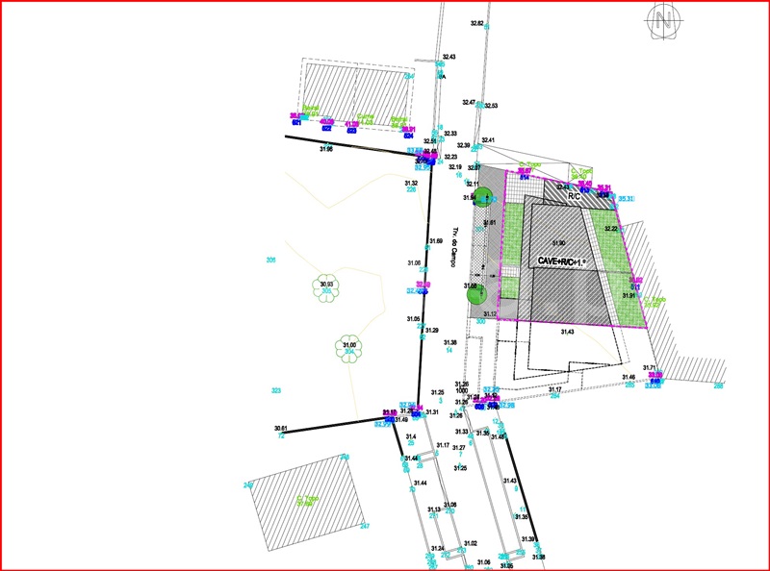Click the 31.69 elevation by the boundary
Viewport: 770px width, 571px height.
(x=436, y=241)
